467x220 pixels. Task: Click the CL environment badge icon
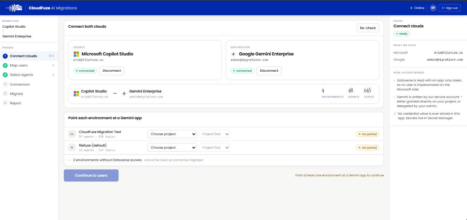tap(72, 134)
